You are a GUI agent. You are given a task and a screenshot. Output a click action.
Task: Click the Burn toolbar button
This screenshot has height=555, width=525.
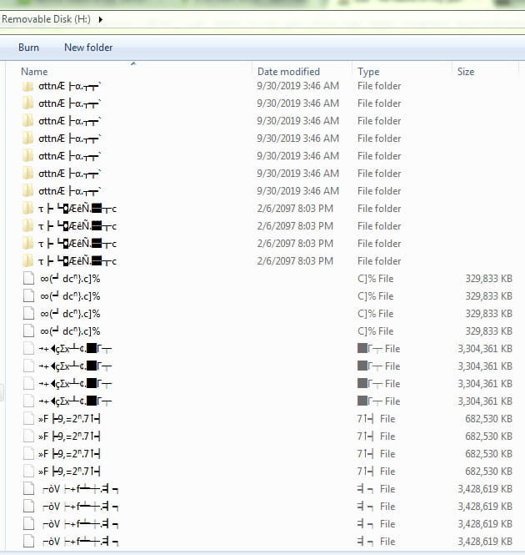(28, 48)
